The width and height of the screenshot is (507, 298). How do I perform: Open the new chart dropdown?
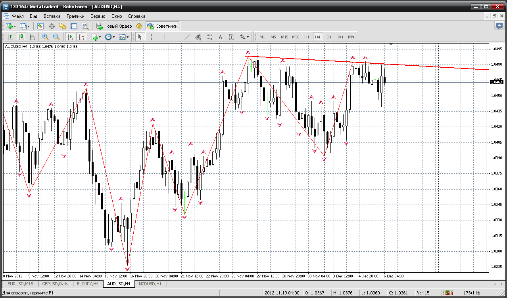point(11,26)
